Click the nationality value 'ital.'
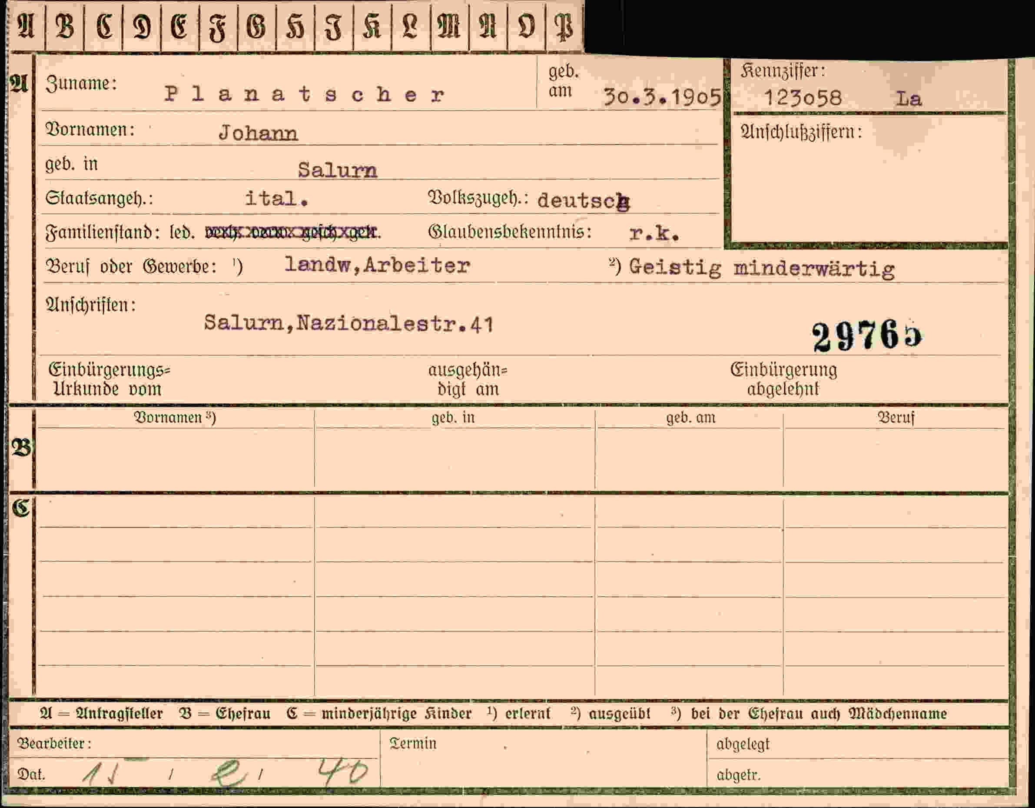Viewport: 1035px width, 808px height. click(277, 198)
